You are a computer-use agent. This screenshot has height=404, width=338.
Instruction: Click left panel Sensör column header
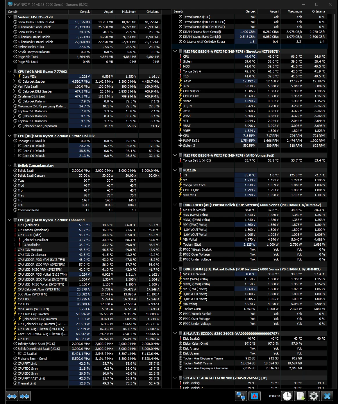click(37, 12)
